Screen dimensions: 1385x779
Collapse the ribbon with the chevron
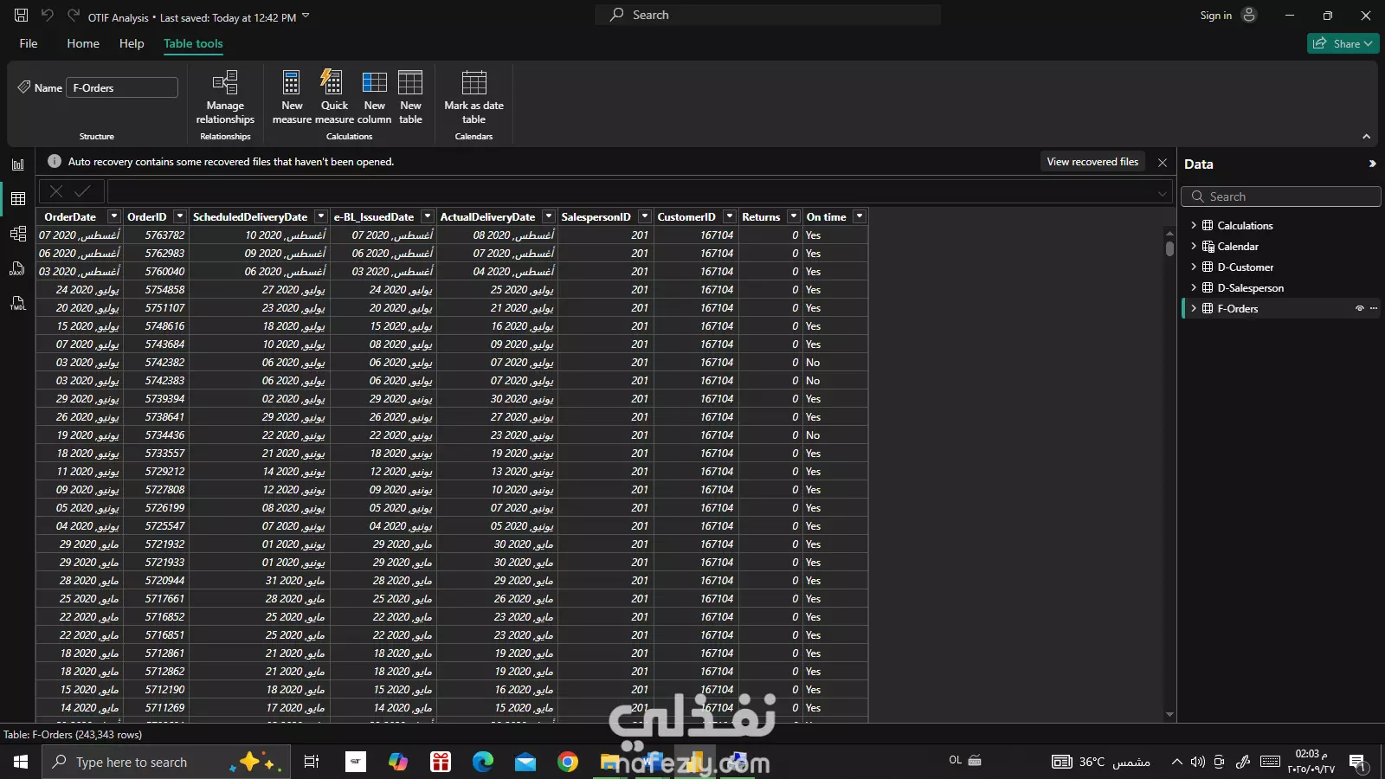click(x=1366, y=136)
